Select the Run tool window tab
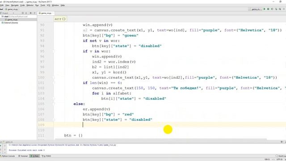Image resolution: width=286 pixels, height=161 pixels. pyautogui.click(x=35, y=156)
